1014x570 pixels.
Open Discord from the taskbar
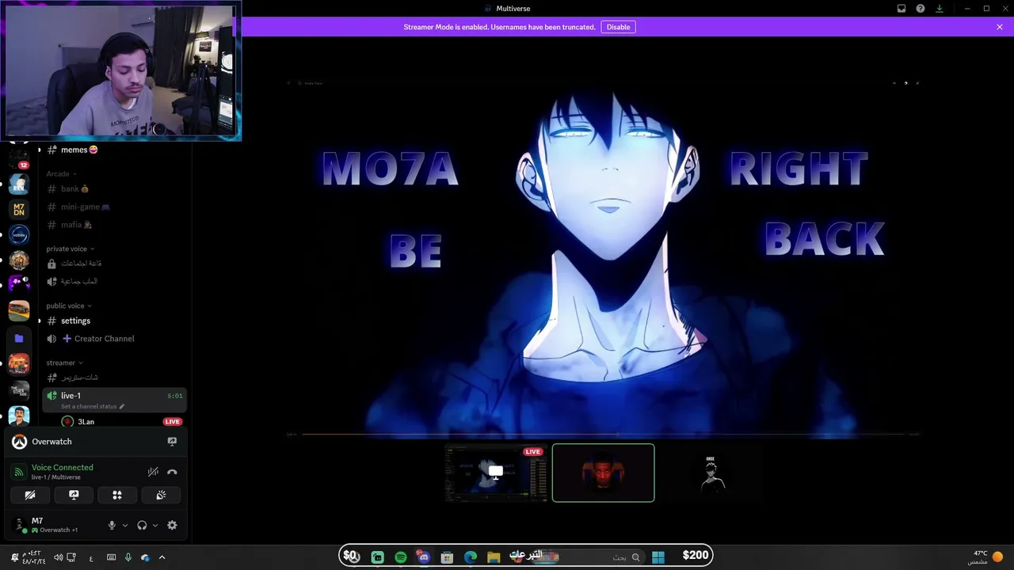coord(424,557)
